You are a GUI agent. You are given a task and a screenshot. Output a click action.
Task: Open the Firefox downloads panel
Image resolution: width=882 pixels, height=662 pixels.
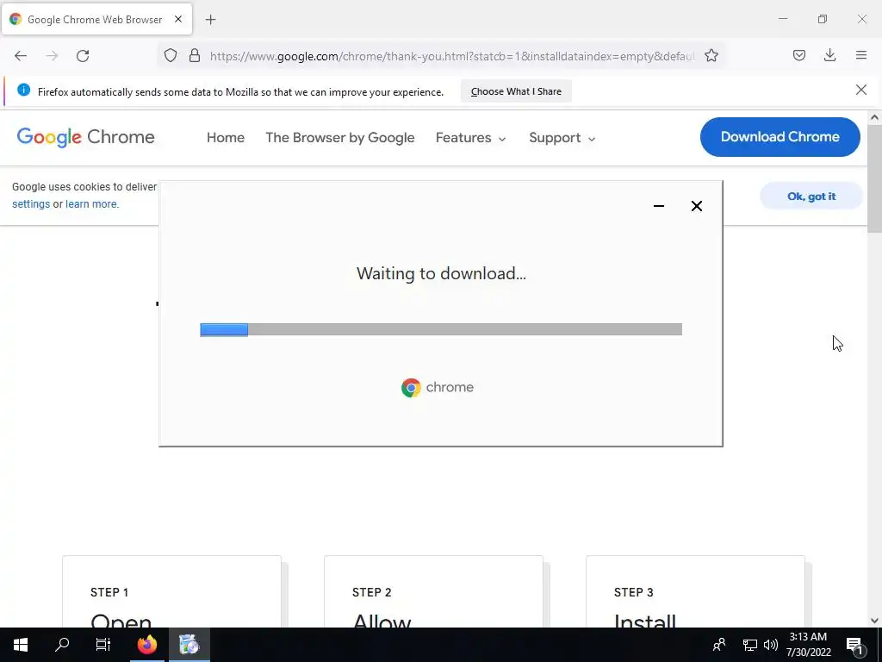[829, 55]
